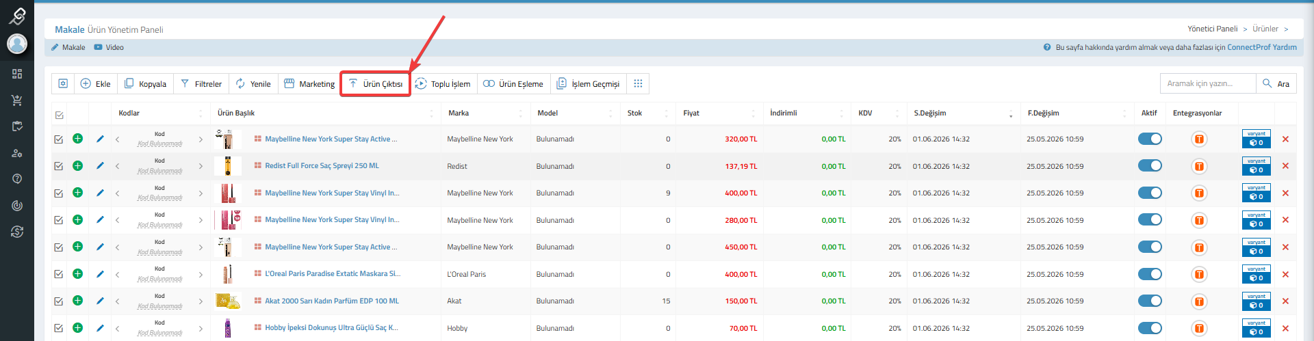Click the search input field

point(1208,83)
